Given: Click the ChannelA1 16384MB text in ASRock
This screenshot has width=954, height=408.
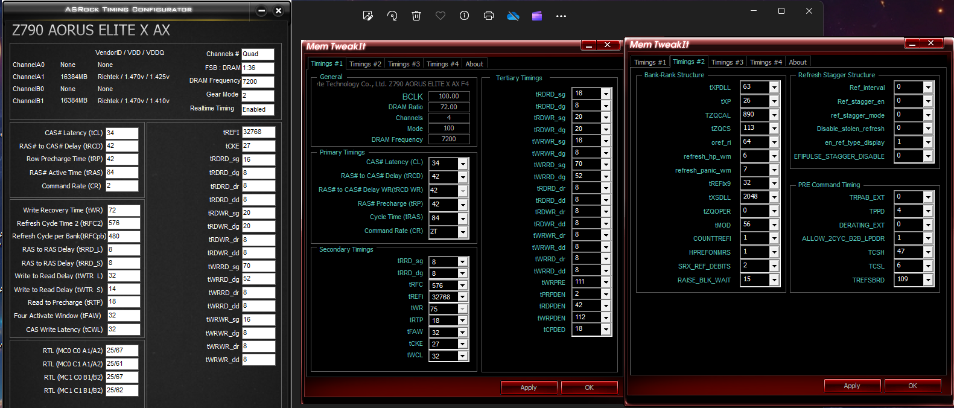Looking at the screenshot, I should 74,77.
